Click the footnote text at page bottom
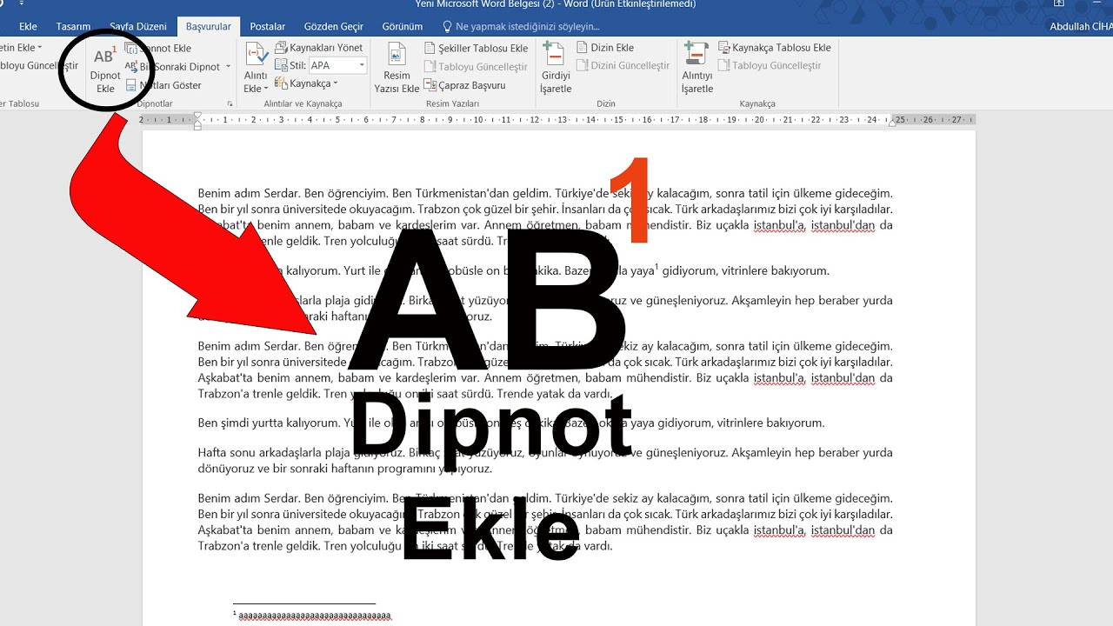This screenshot has width=1113, height=626. coord(314,615)
